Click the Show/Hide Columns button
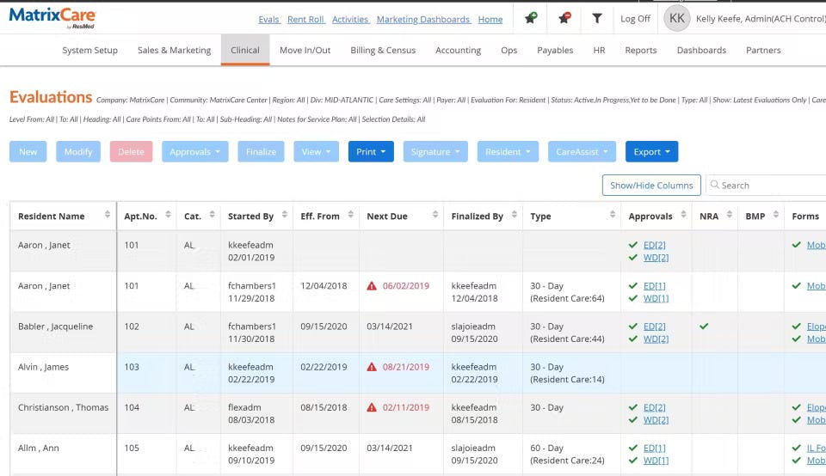826x476 pixels. pos(651,186)
